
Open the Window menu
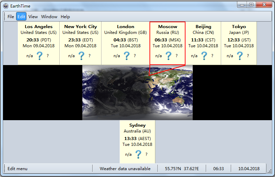(49, 17)
